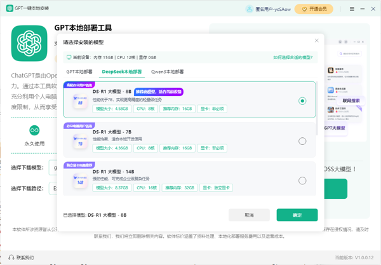Choose the DS-R1 14B model radio button
381x265 pixels.
tap(302, 180)
